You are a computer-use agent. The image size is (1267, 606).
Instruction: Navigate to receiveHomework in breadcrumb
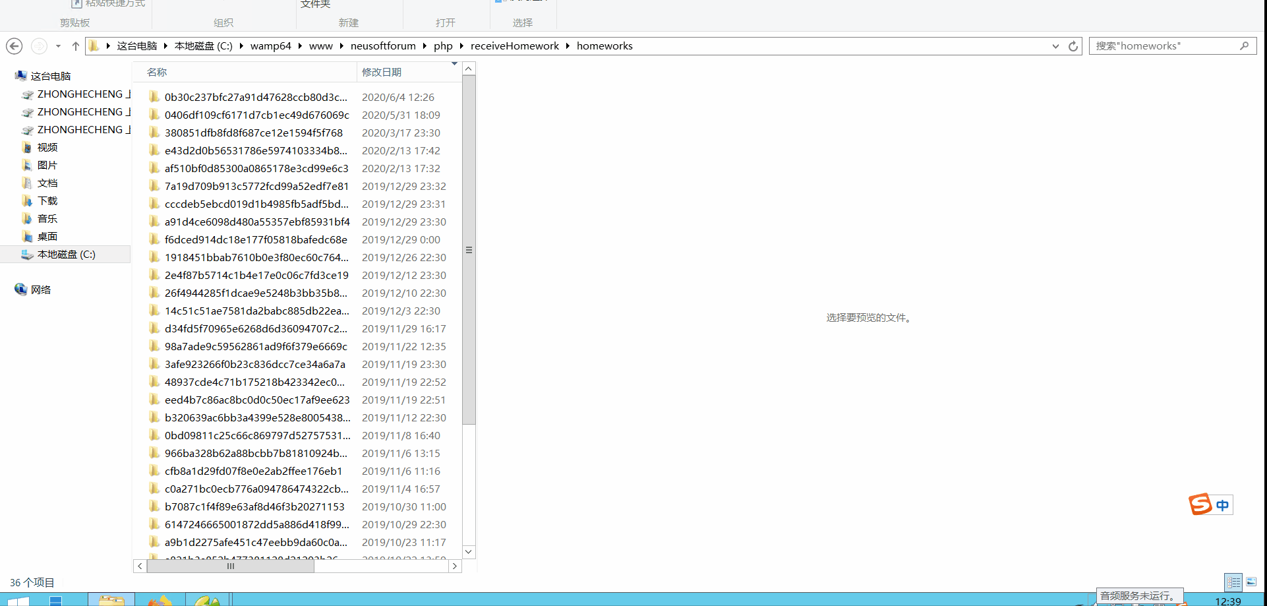point(515,46)
